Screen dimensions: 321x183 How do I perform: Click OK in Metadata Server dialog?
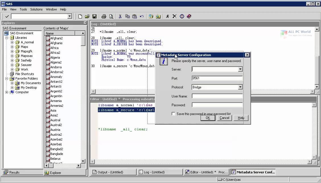pos(208,118)
